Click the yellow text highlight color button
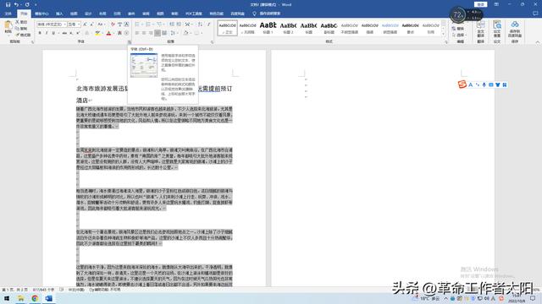 click(97, 33)
